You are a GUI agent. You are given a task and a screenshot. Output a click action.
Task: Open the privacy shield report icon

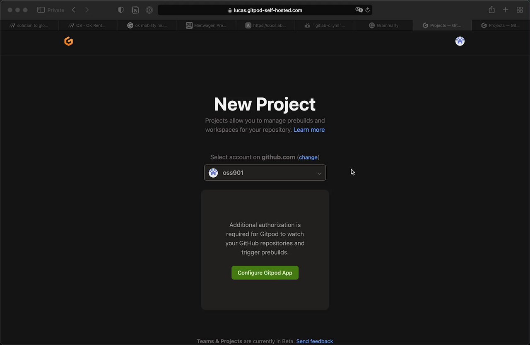121,10
